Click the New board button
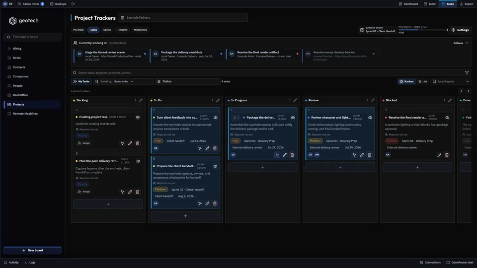 point(33,250)
